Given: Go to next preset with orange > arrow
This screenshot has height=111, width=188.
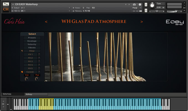Looking at the screenshot, I should (x=142, y=22).
